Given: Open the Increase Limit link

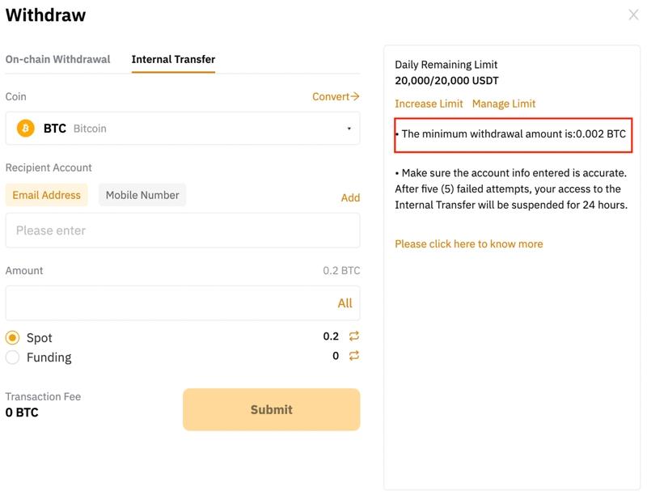Looking at the screenshot, I should click(429, 104).
